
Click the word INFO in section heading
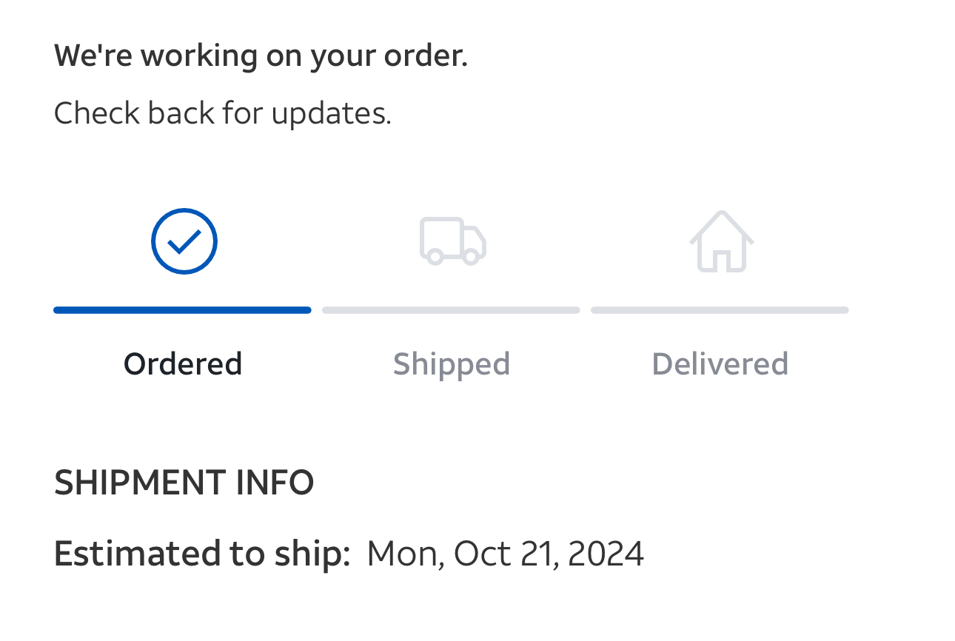coord(275,483)
